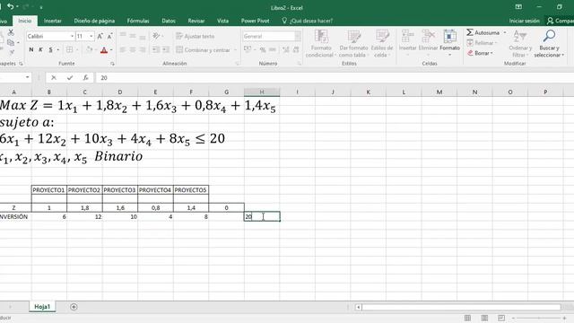Viewport: 574px width, 323px height.
Task: Click Combinar y centrar button
Action: (204, 50)
